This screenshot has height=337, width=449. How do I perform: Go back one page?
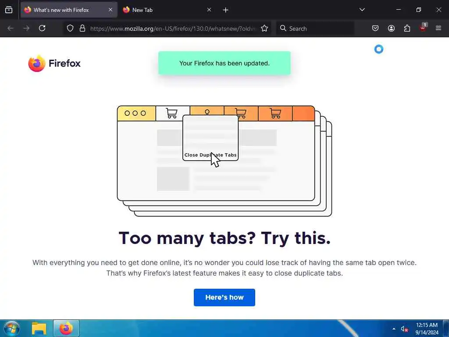pos(11,29)
